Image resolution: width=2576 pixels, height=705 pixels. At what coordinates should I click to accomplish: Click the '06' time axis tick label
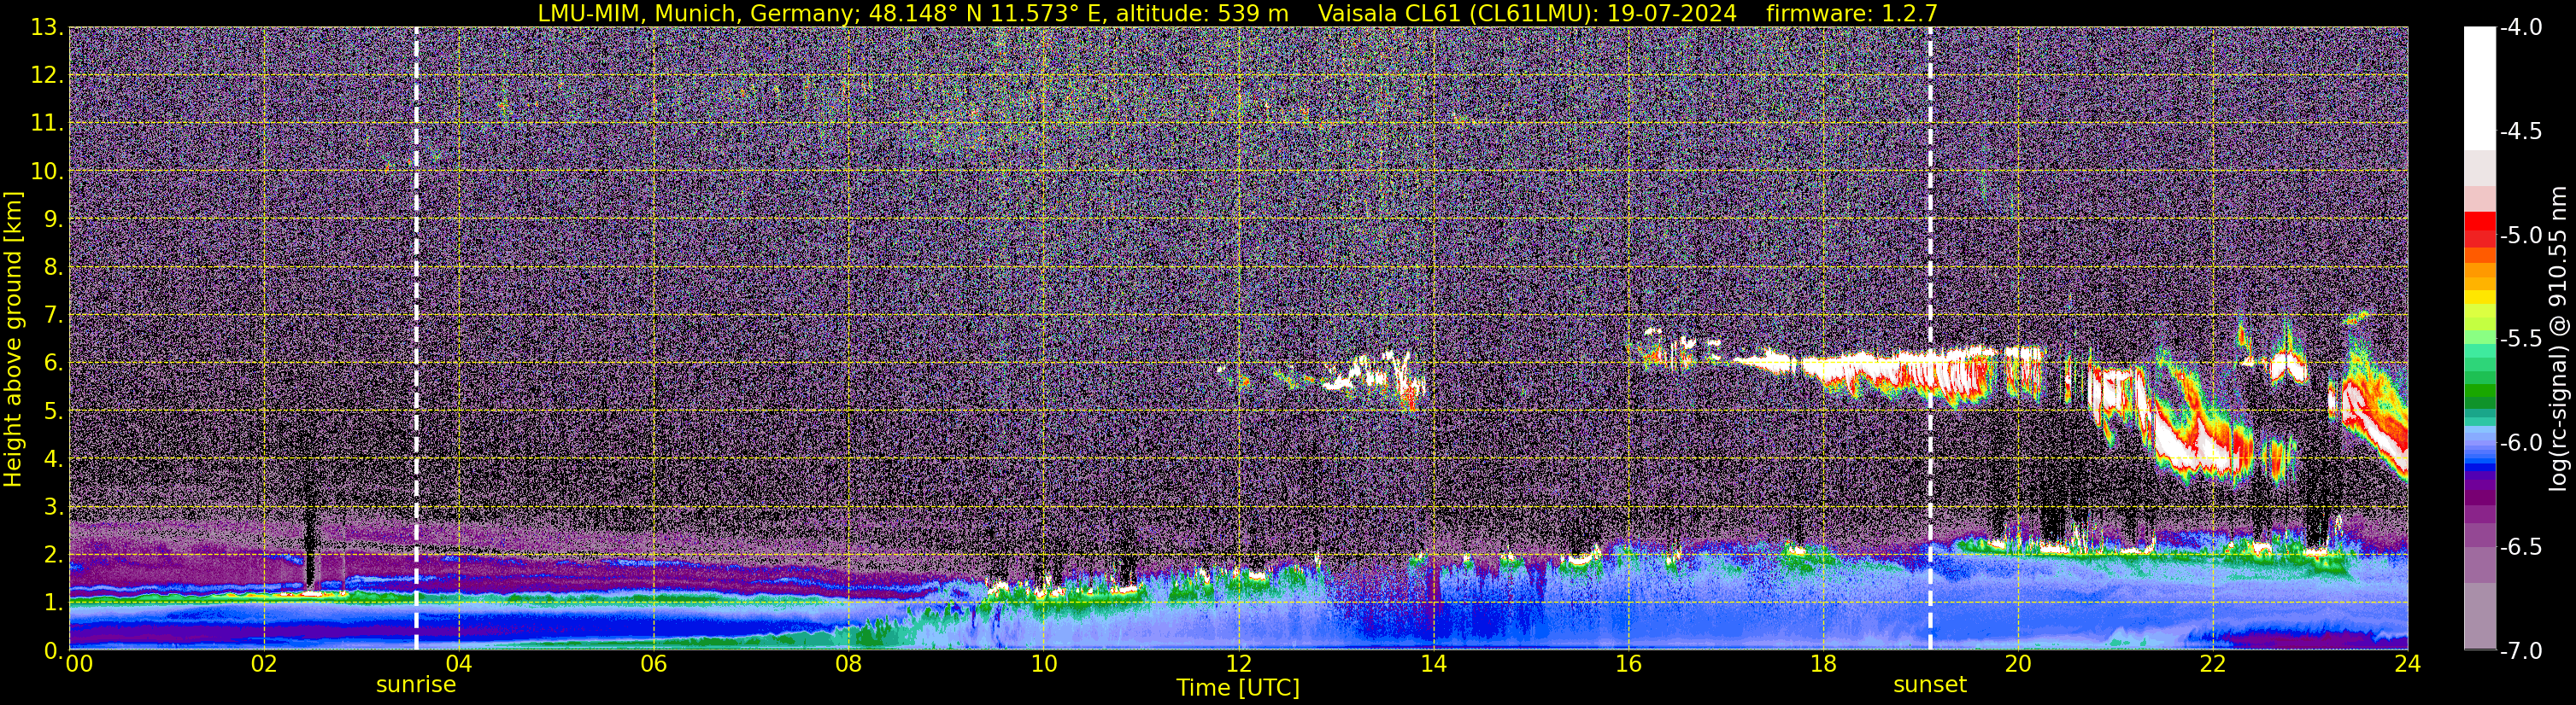[654, 664]
